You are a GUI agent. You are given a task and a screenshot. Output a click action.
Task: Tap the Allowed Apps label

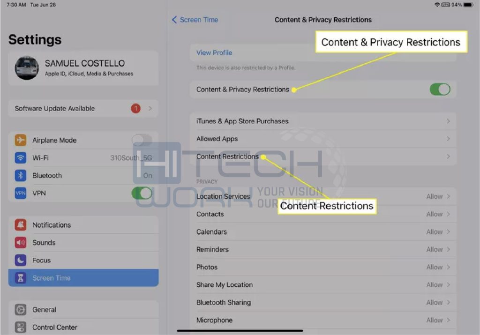(217, 139)
